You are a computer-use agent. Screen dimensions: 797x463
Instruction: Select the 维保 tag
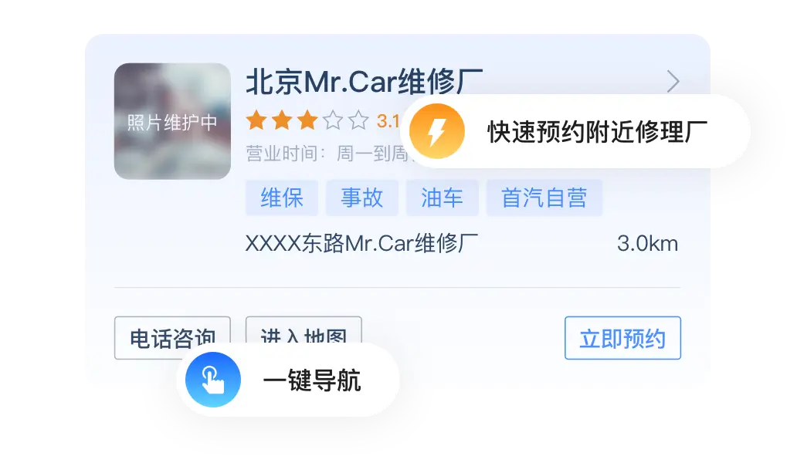[x=282, y=198]
